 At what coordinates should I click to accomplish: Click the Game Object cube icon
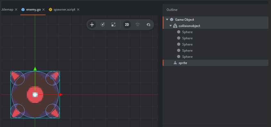[171, 20]
